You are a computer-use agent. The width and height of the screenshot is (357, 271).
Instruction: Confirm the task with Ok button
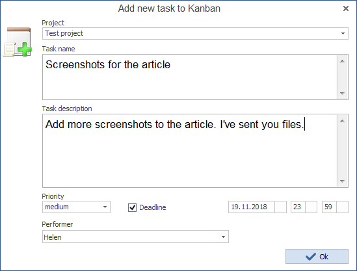click(317, 257)
